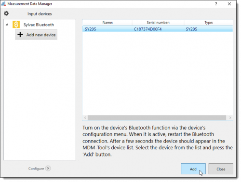Click the Sylvac Bluetooth yellow logo icon
The image size is (241, 182).
(x=16, y=25)
